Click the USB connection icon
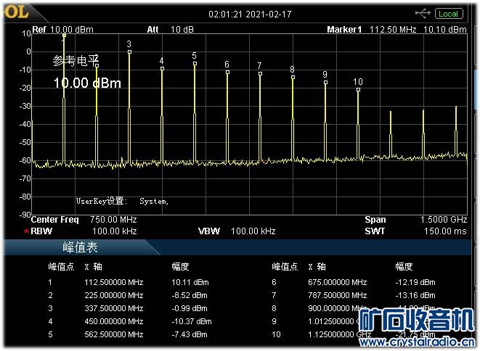Image resolution: width=480 pixels, height=351 pixels. [423, 14]
